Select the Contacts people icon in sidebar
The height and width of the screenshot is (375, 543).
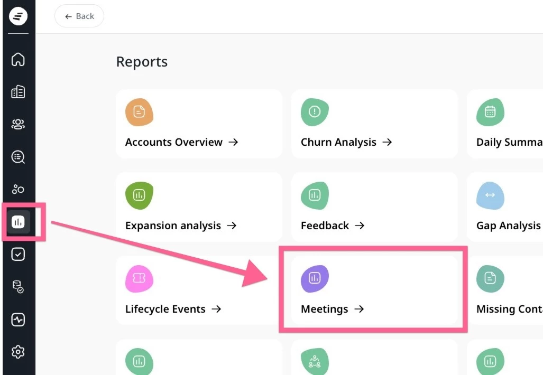click(x=18, y=124)
